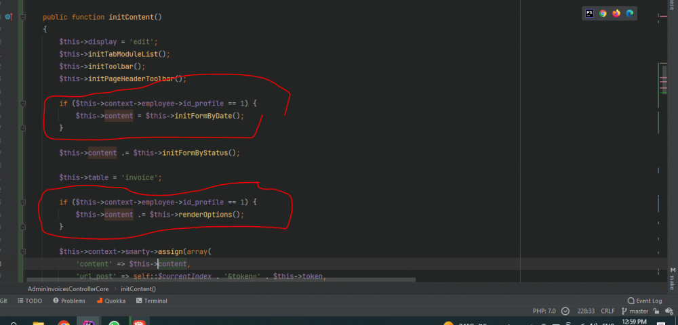Open the TODO tool window
678x325 pixels.
[x=30, y=301]
